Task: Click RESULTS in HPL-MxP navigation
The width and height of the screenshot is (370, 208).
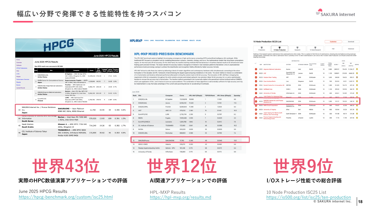Action: 192,40
